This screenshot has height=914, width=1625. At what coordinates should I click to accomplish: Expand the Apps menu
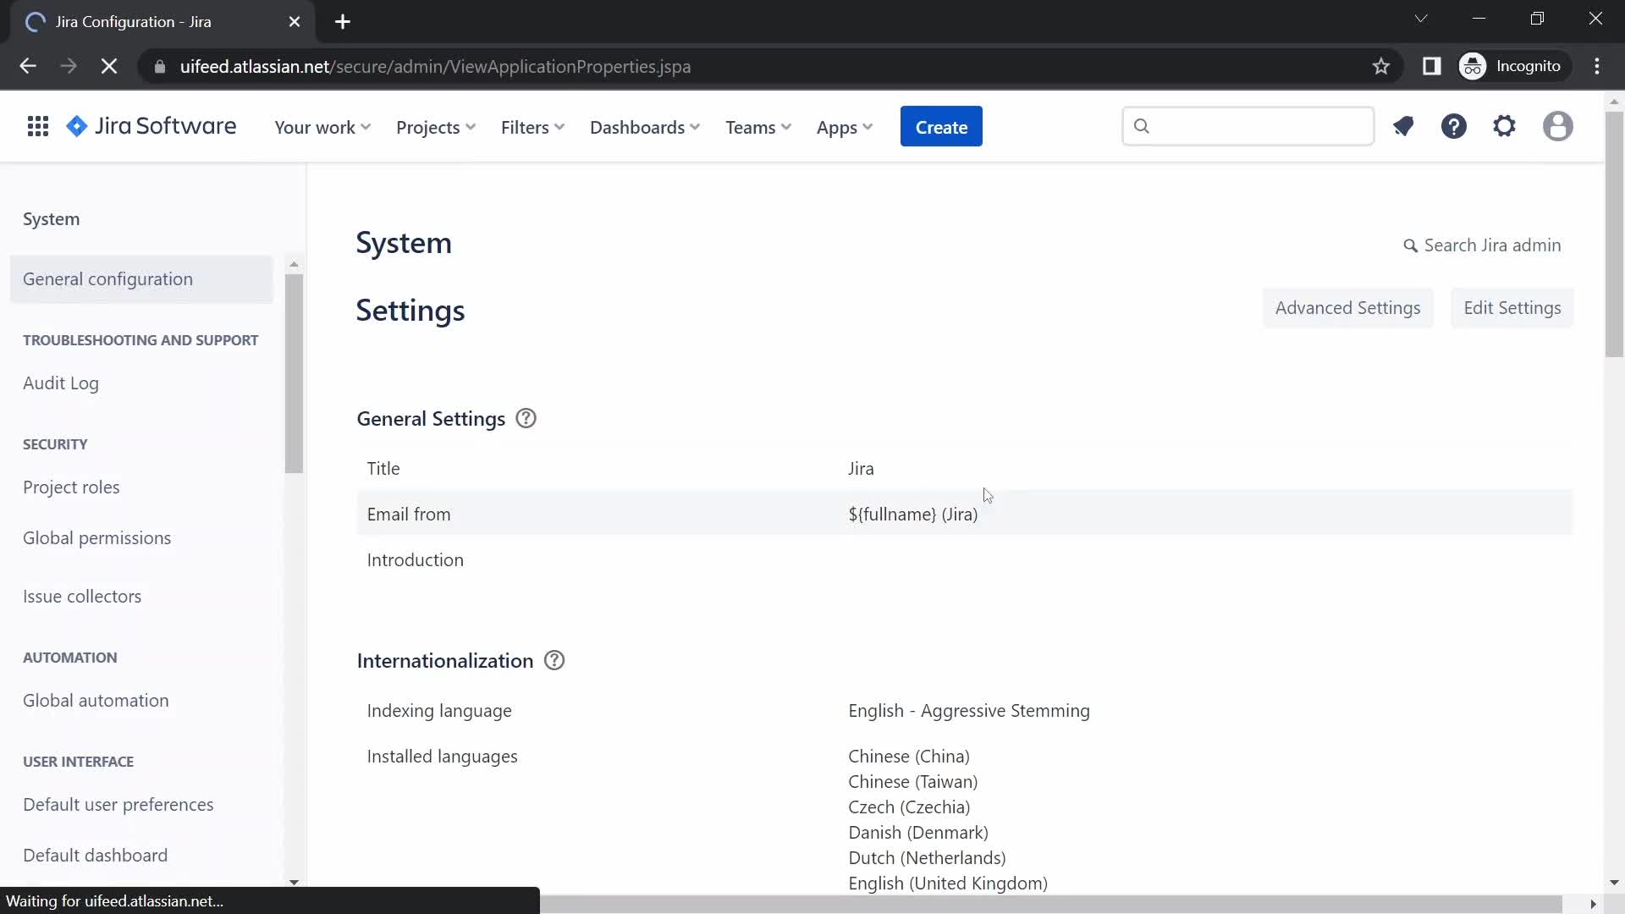pos(845,127)
